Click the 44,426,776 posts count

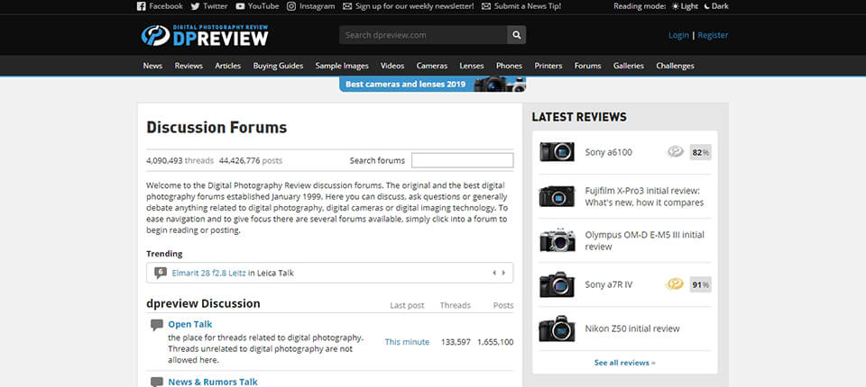point(251,161)
